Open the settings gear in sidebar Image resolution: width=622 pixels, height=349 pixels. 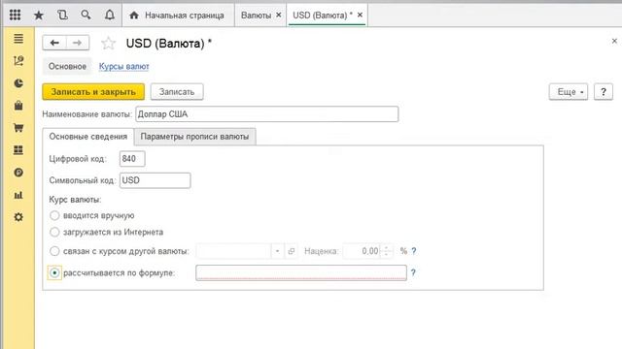tap(18, 217)
